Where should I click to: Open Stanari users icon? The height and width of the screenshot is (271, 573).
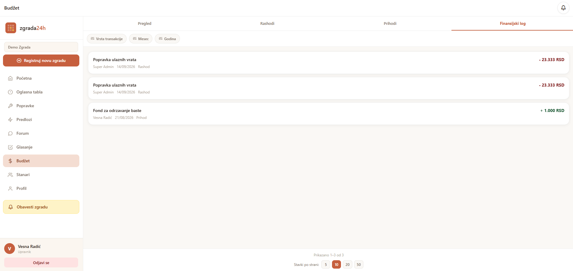pyautogui.click(x=10, y=175)
